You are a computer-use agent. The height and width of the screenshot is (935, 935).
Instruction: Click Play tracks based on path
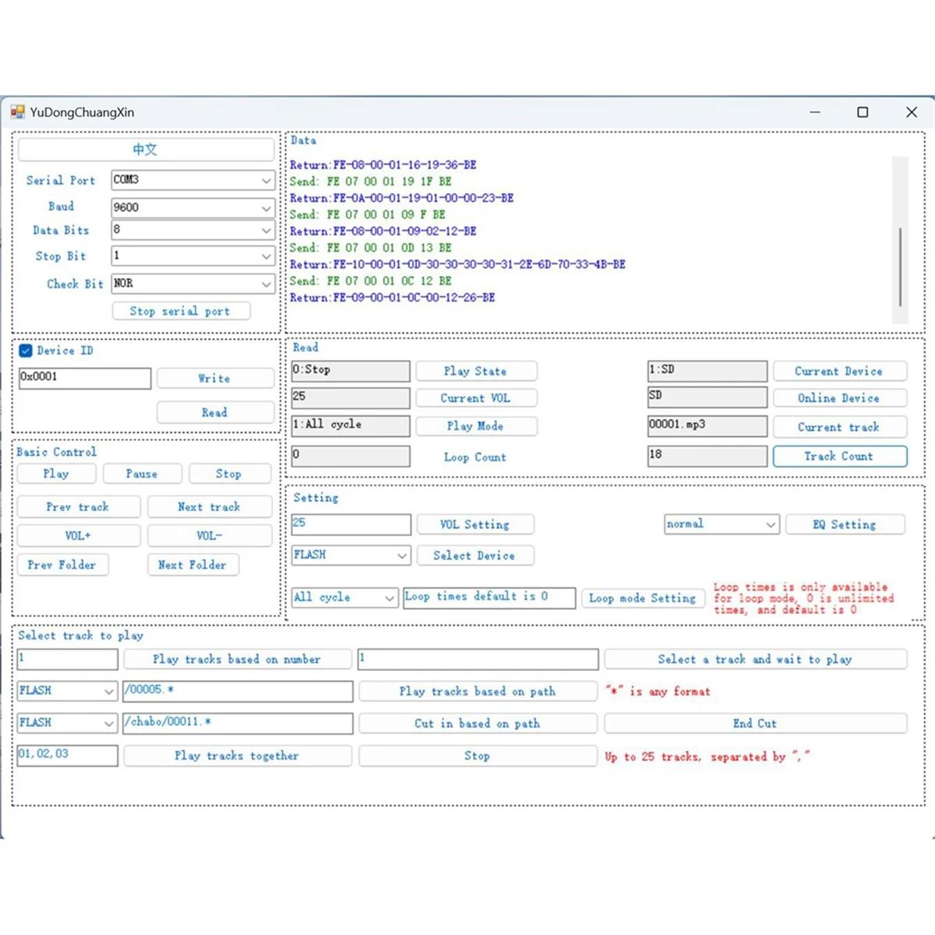pos(477,691)
